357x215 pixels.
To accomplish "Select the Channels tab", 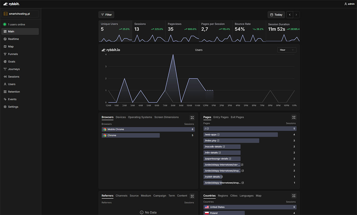I will (121, 196).
